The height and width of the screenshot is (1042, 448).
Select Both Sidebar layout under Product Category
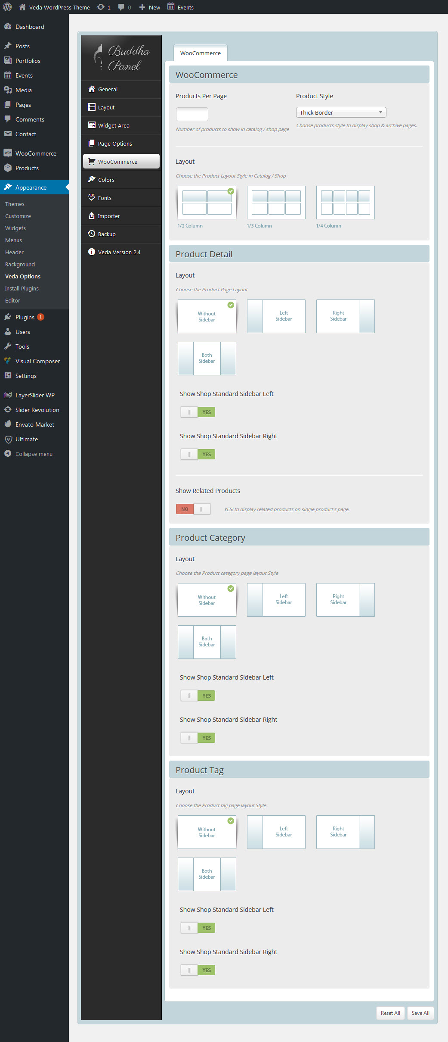(x=207, y=642)
